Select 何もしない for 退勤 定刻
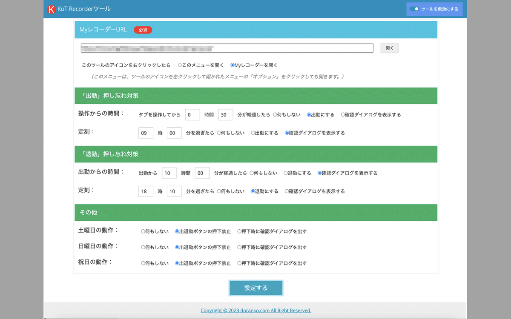 219,191
